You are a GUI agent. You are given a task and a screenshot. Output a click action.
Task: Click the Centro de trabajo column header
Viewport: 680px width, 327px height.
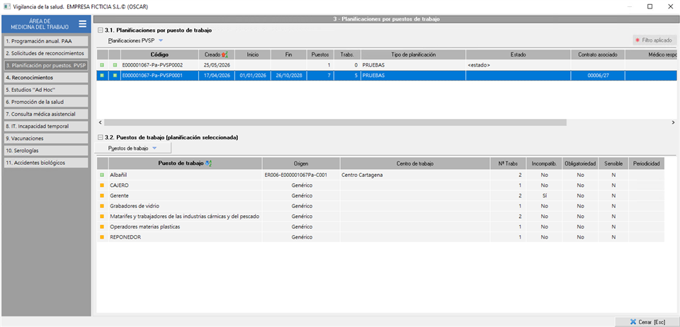point(415,163)
